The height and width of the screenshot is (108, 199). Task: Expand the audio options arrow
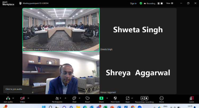(13, 98)
